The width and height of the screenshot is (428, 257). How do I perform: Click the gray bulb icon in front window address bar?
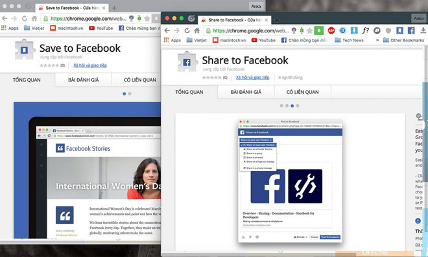tap(294, 30)
